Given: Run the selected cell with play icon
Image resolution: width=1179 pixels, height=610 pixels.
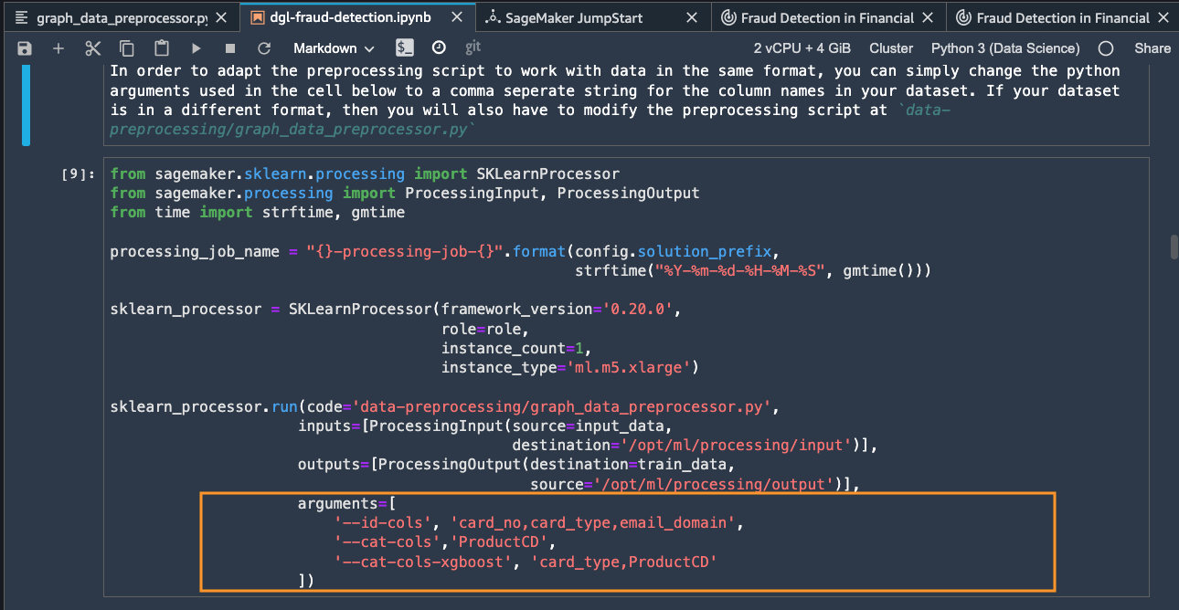Looking at the screenshot, I should point(196,48).
